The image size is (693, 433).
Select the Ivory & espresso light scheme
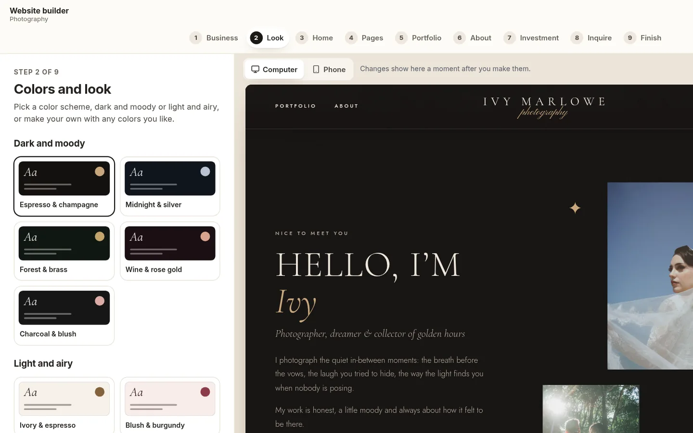coord(64,405)
